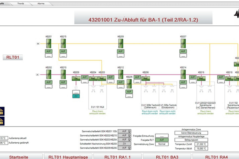This screenshot has width=239, height=159.
Task: Open the Anlagenmodus Hauptanlage 'Belegungszeit' box
Action: (191, 140)
